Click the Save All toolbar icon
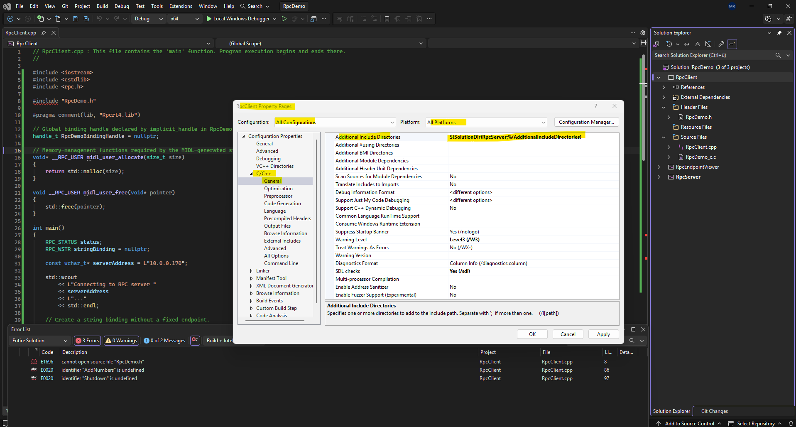The image size is (796, 427). pyautogui.click(x=86, y=19)
